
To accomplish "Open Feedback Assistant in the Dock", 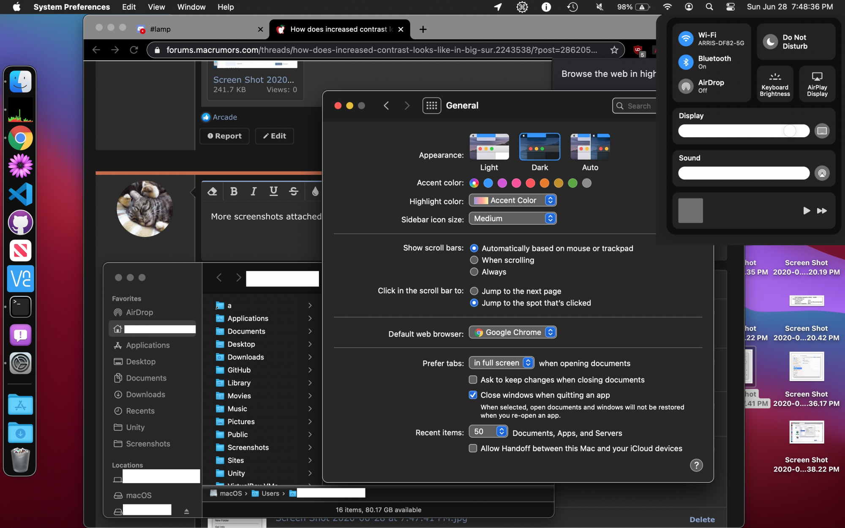I will click(20, 335).
